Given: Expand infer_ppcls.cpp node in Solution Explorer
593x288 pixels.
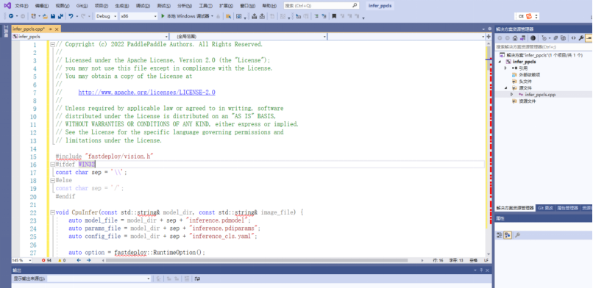Looking at the screenshot, I should click(x=512, y=94).
